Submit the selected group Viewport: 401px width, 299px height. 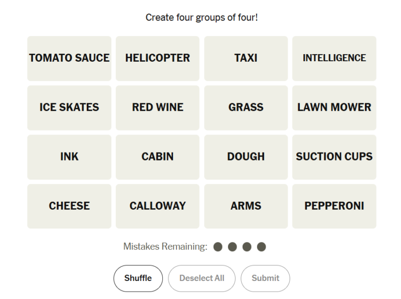pyautogui.click(x=265, y=278)
